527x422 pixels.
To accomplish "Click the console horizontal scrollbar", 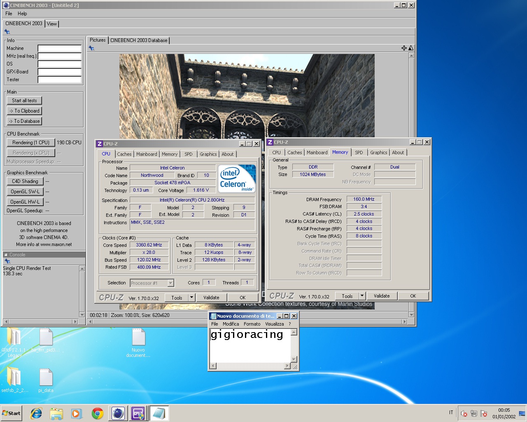I will point(41,321).
